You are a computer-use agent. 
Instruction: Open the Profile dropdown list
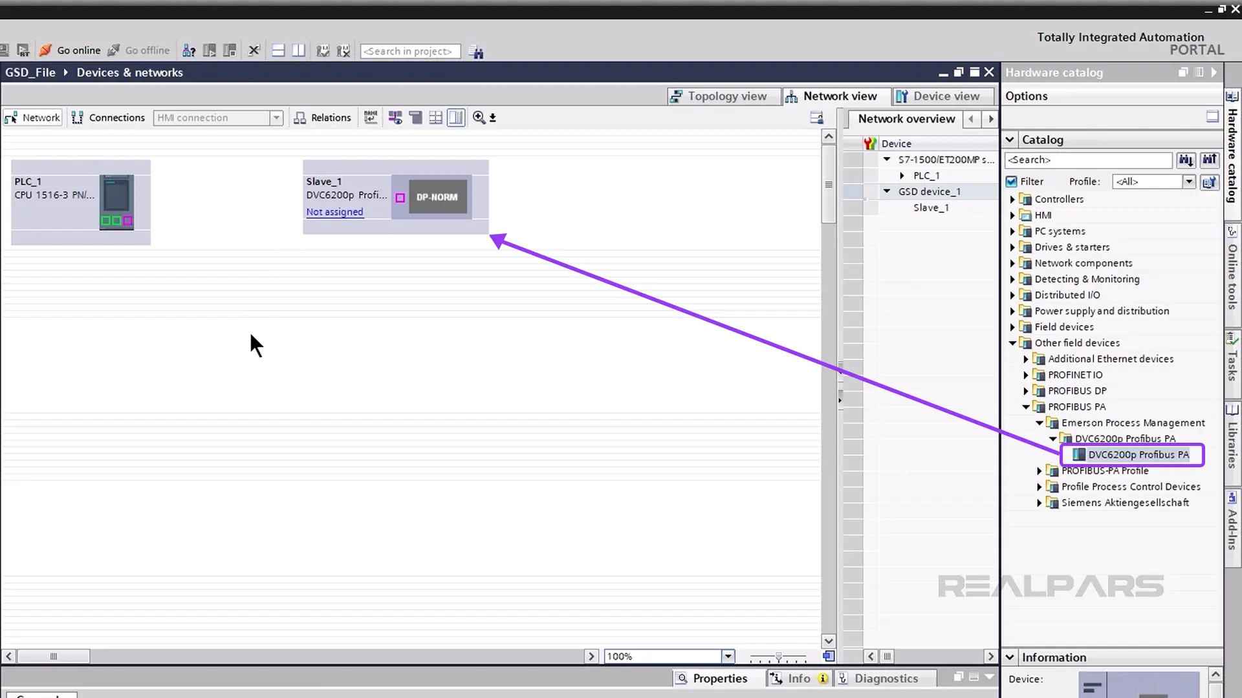pyautogui.click(x=1189, y=182)
